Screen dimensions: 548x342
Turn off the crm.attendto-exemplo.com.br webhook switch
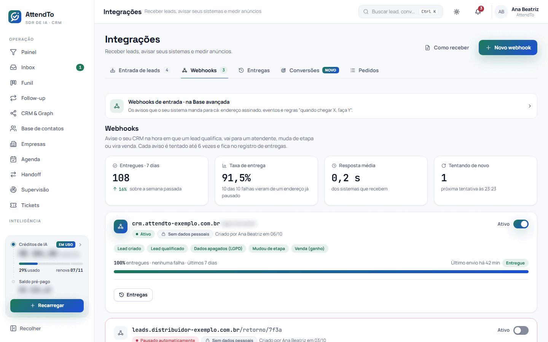(x=521, y=224)
